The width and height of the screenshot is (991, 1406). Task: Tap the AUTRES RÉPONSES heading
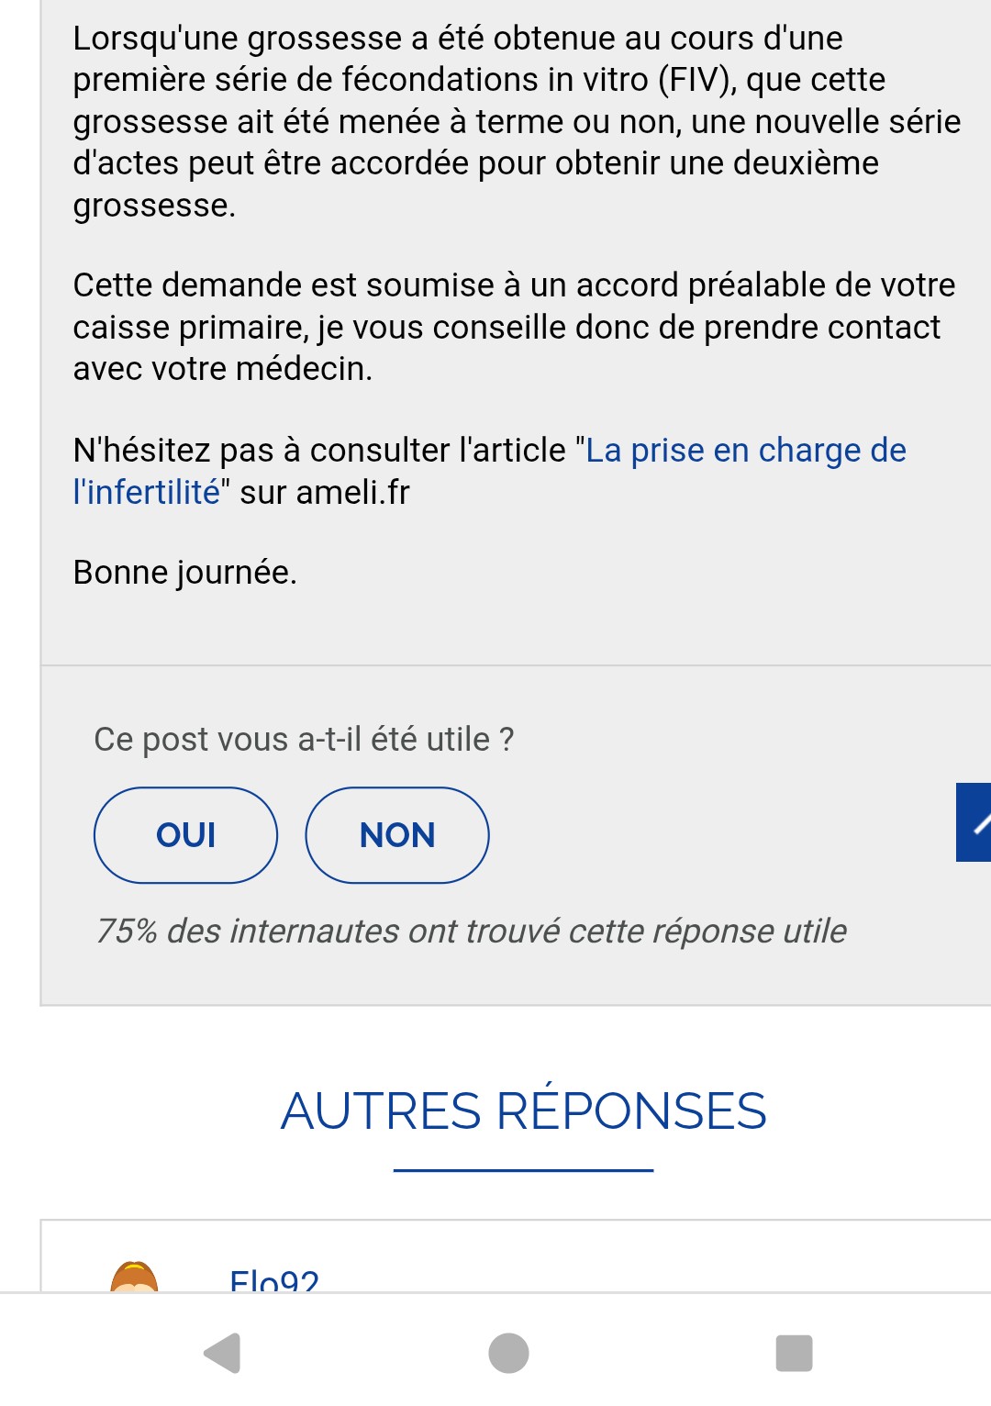(x=523, y=1110)
